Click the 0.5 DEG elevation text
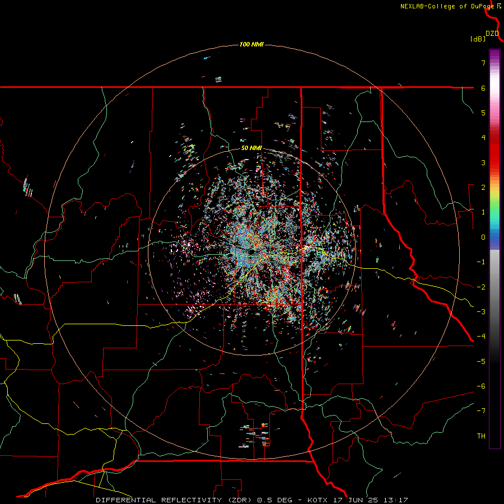 274,500
